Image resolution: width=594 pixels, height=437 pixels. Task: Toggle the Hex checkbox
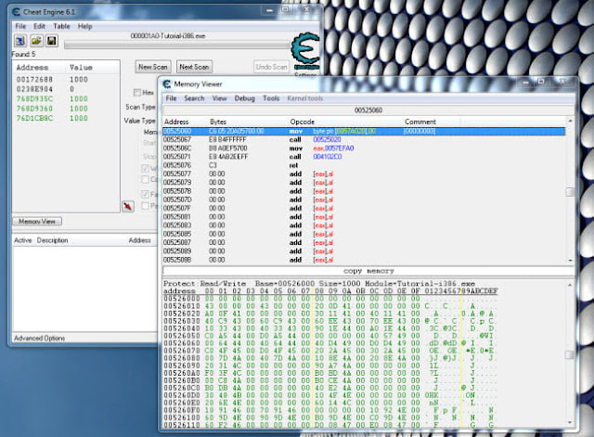click(137, 93)
